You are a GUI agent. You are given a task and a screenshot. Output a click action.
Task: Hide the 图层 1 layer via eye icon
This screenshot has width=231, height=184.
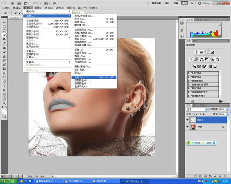coord(187,120)
